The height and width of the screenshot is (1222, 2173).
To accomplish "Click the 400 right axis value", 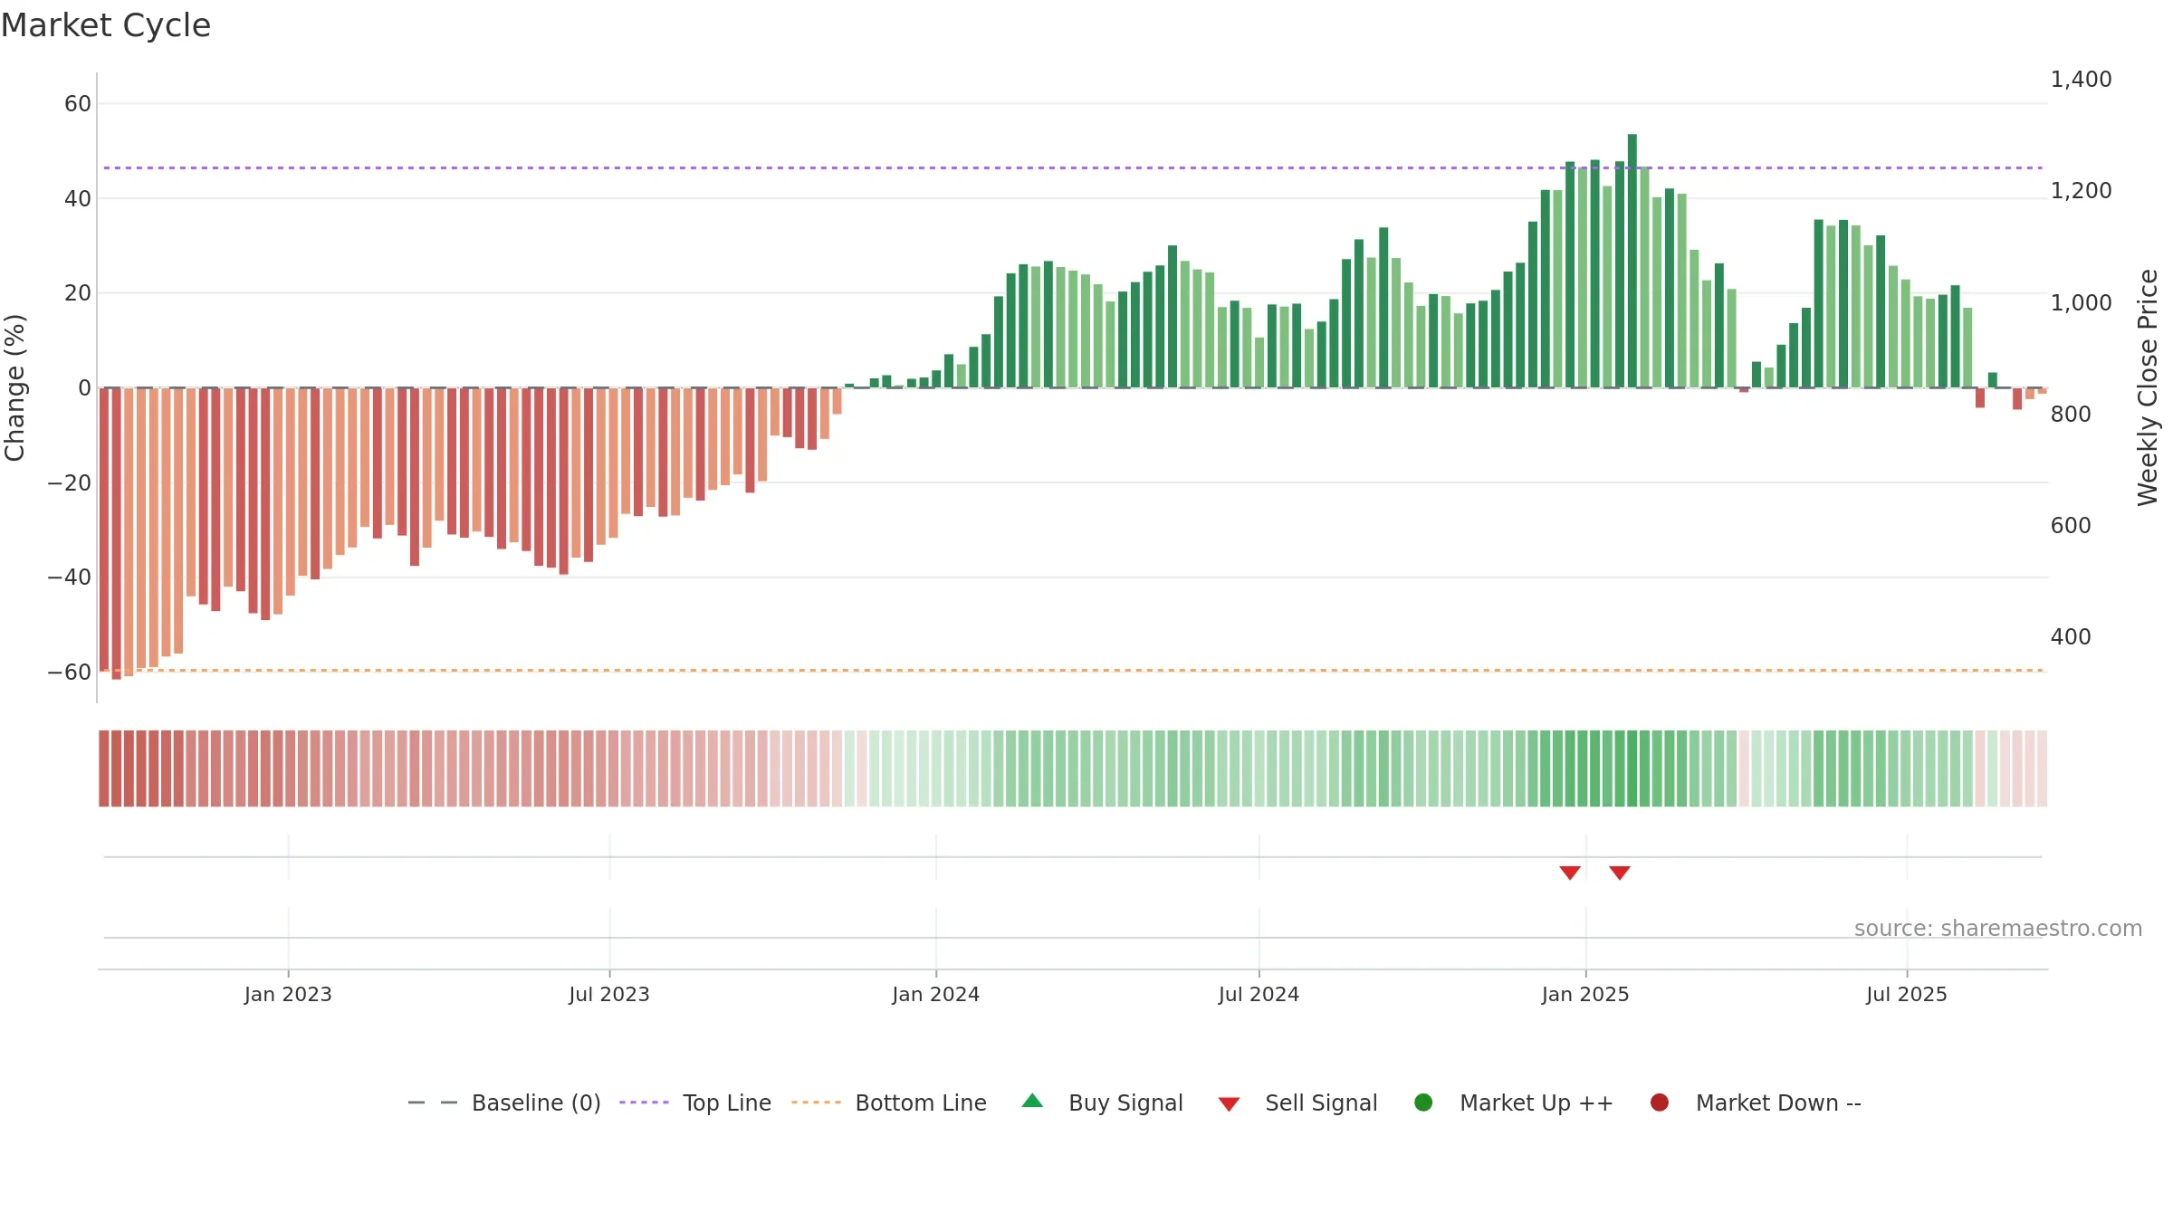I will pos(2071,637).
